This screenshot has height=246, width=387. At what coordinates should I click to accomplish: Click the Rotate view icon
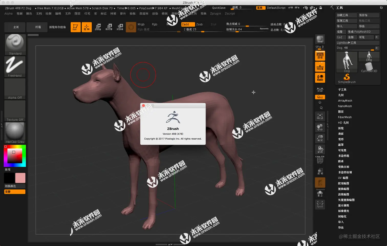tap(320, 149)
